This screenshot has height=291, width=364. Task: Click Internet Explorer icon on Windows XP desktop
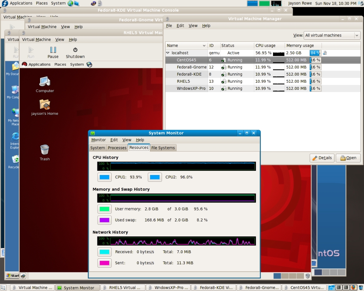tap(15, 136)
